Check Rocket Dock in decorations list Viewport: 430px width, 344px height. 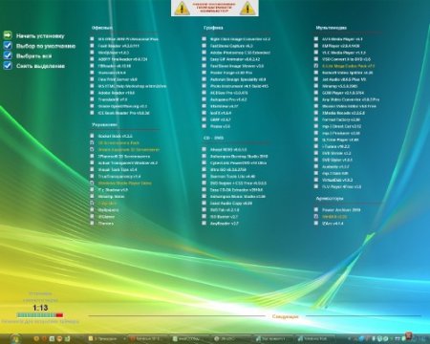(92, 136)
